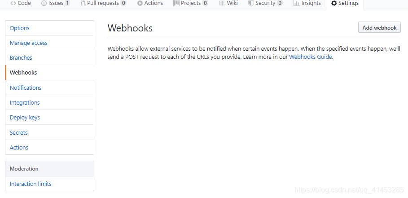
Task: Click the Insights tab's graph icon
Action: (296, 3)
